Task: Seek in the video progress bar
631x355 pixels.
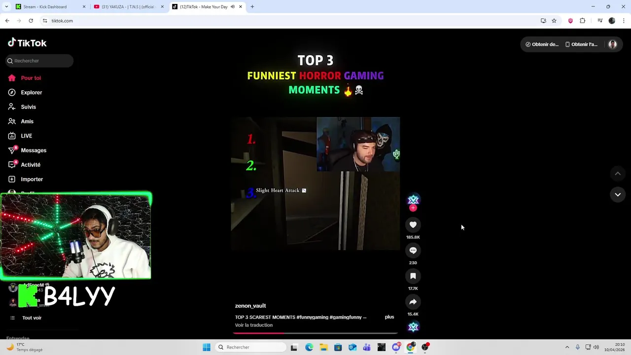Action: point(315,333)
